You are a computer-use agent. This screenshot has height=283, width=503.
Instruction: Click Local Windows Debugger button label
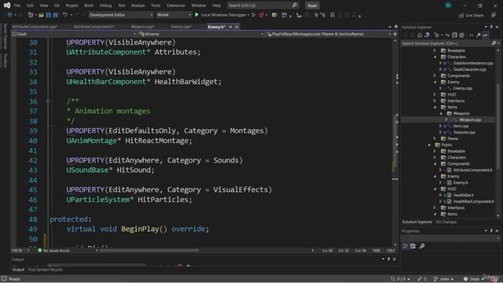(223, 15)
